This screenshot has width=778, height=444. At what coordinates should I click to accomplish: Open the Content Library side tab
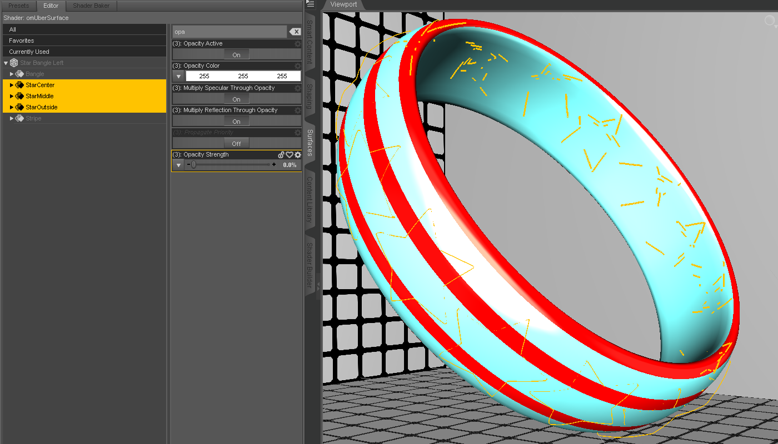310,200
